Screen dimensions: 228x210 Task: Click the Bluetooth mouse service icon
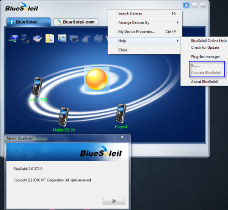coord(86,39)
